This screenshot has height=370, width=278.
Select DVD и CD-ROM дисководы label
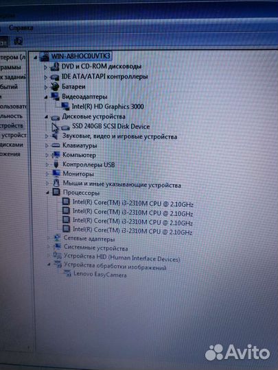coord(102,66)
